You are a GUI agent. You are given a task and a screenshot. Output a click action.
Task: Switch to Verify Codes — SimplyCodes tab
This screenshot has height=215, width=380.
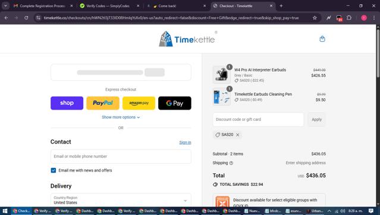tap(109, 6)
